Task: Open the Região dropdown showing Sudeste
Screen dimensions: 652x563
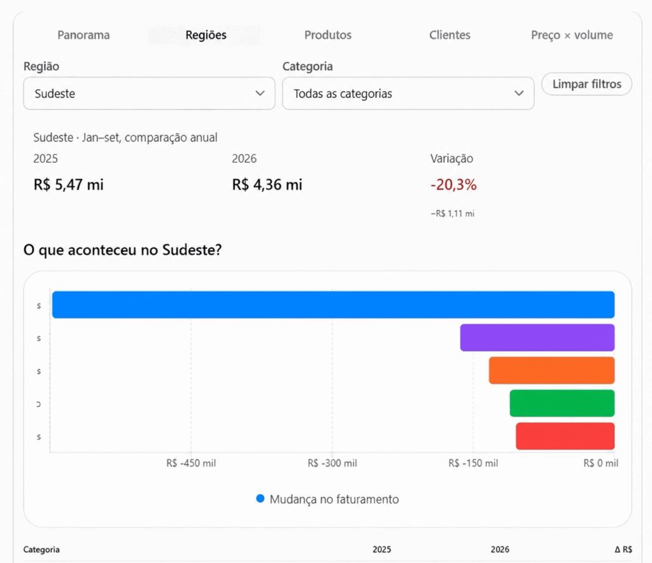Action: (x=149, y=94)
